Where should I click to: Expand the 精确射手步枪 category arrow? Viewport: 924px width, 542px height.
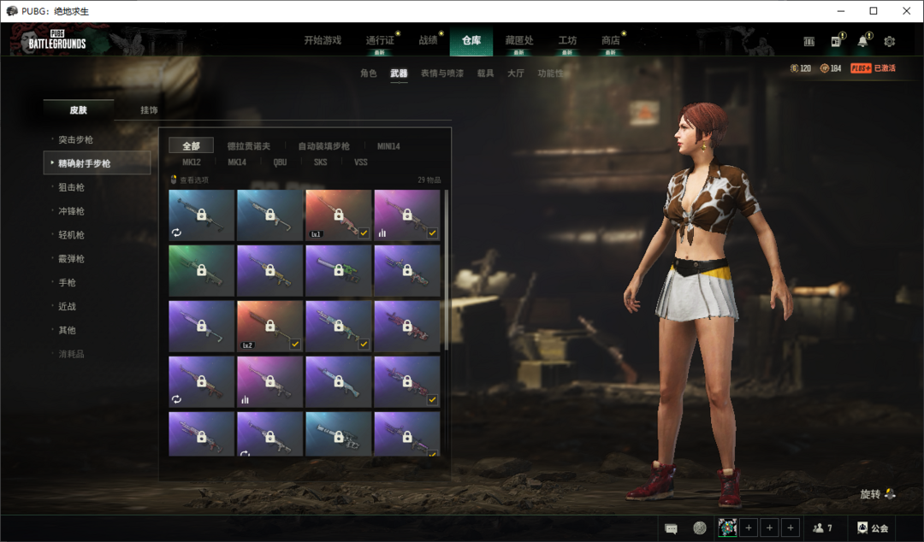click(52, 162)
